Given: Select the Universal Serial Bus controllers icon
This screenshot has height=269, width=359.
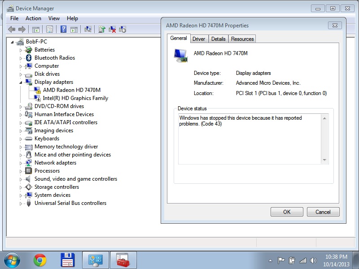Looking at the screenshot, I should 28,203.
